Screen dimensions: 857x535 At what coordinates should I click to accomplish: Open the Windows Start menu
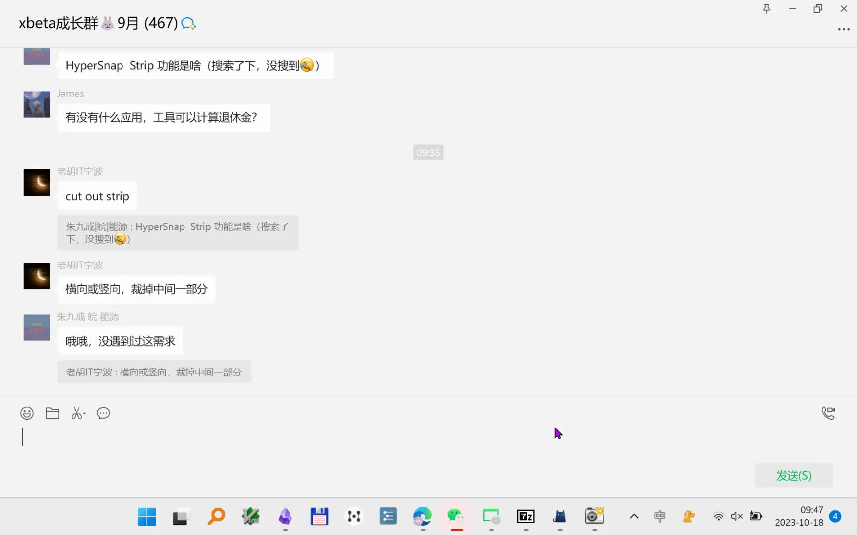147,517
